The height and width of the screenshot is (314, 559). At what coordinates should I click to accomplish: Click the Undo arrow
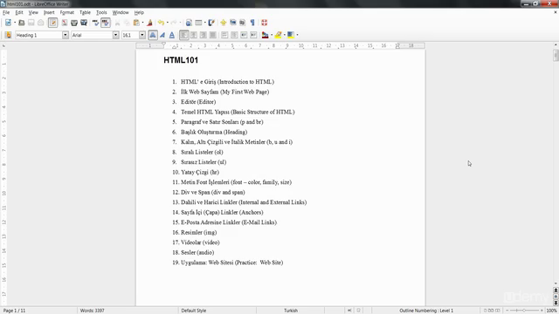(161, 23)
